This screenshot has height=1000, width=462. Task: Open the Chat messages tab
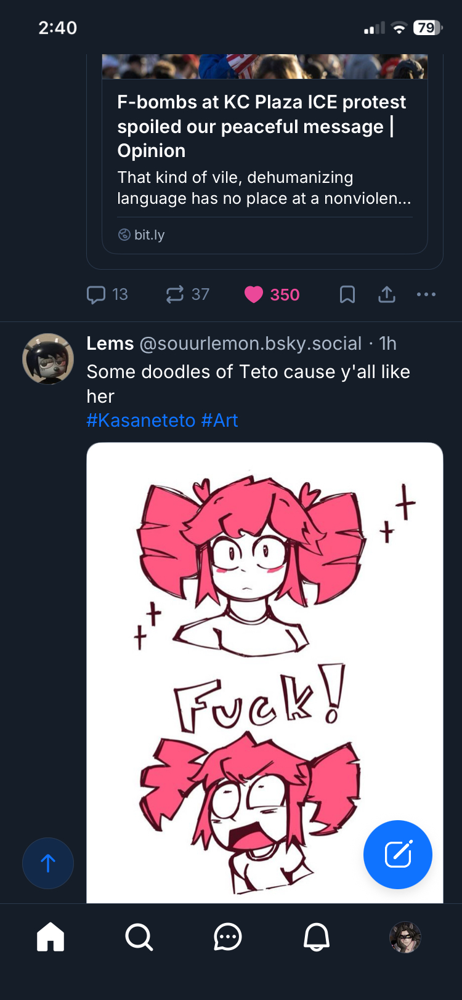[228, 937]
